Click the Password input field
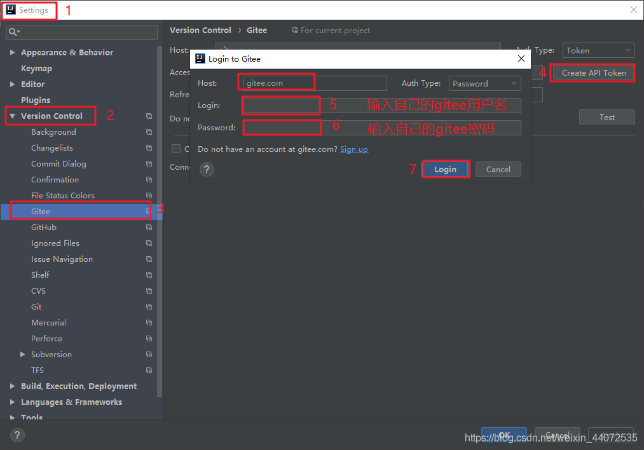 (x=382, y=128)
